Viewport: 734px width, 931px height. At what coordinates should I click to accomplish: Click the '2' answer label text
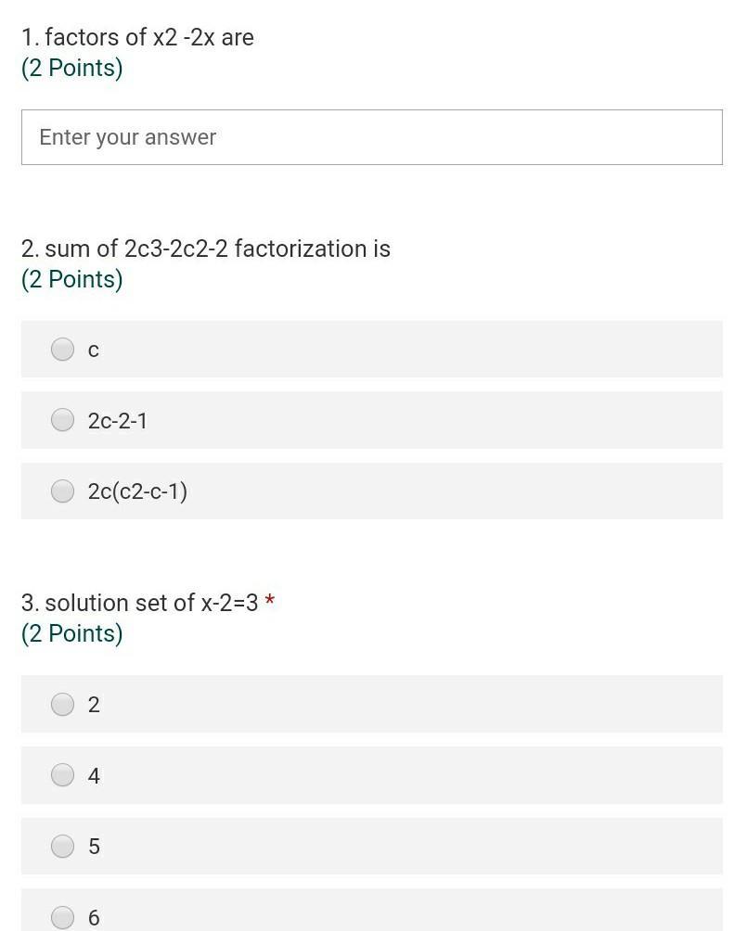click(94, 705)
